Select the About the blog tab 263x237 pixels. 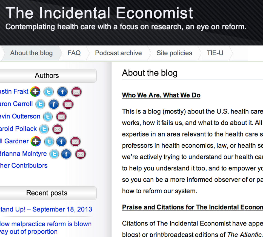31,53
